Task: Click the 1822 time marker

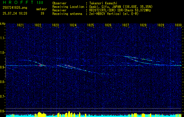Action: click(x=38, y=25)
